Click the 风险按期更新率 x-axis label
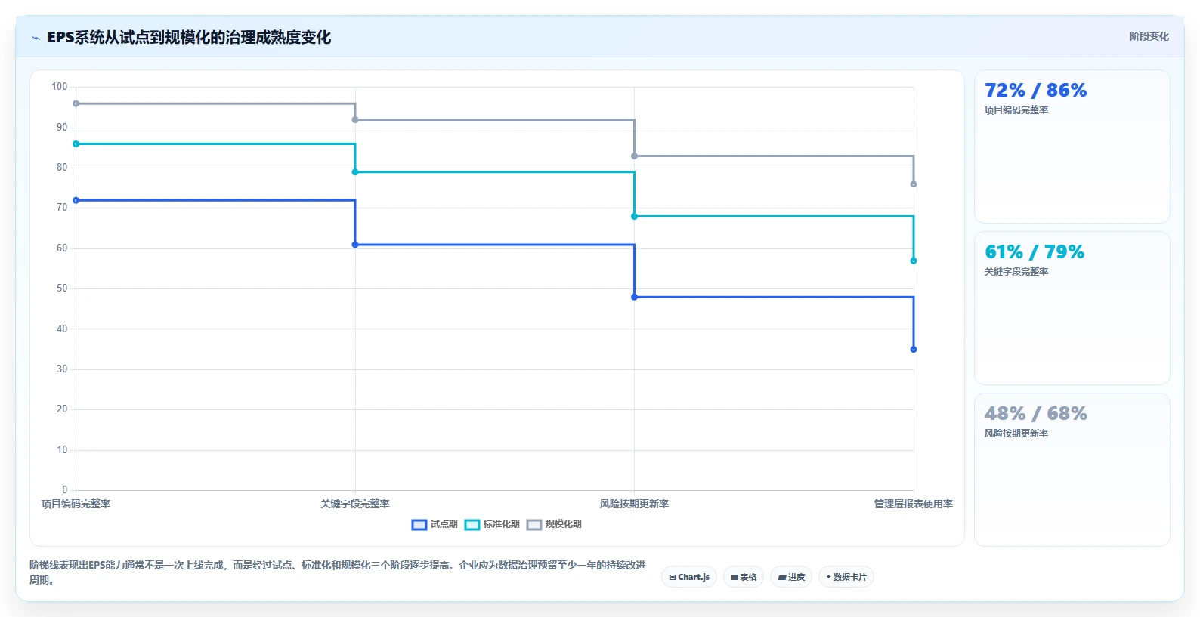This screenshot has height=617, width=1200. (634, 504)
